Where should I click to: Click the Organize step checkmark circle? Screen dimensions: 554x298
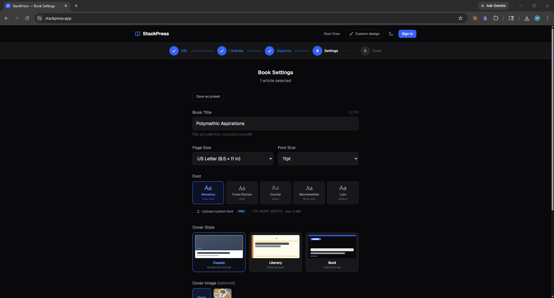269,51
